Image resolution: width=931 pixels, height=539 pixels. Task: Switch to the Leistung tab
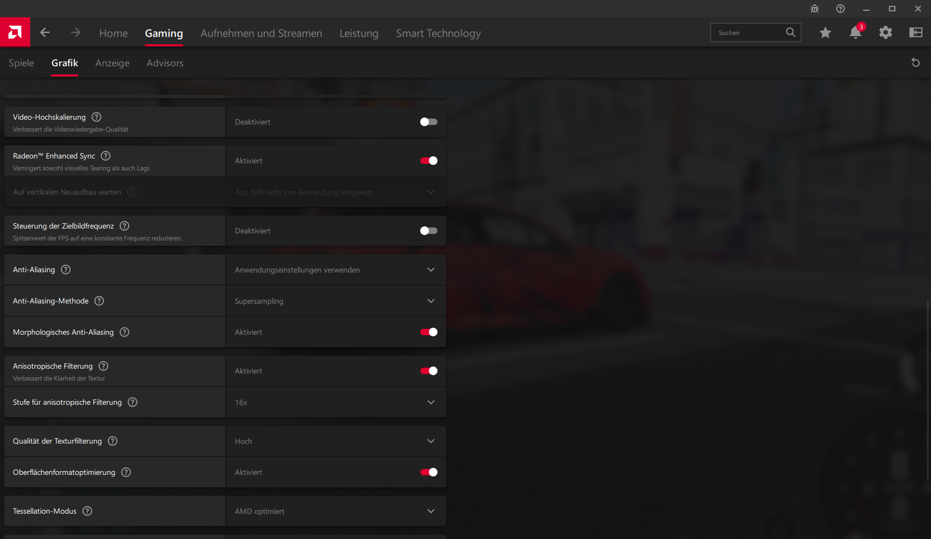359,33
